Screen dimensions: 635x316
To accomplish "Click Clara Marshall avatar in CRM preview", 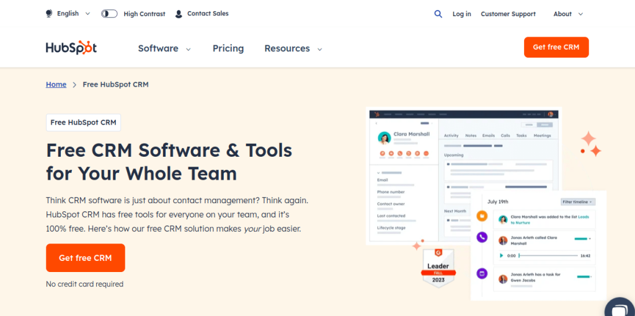I will (384, 138).
